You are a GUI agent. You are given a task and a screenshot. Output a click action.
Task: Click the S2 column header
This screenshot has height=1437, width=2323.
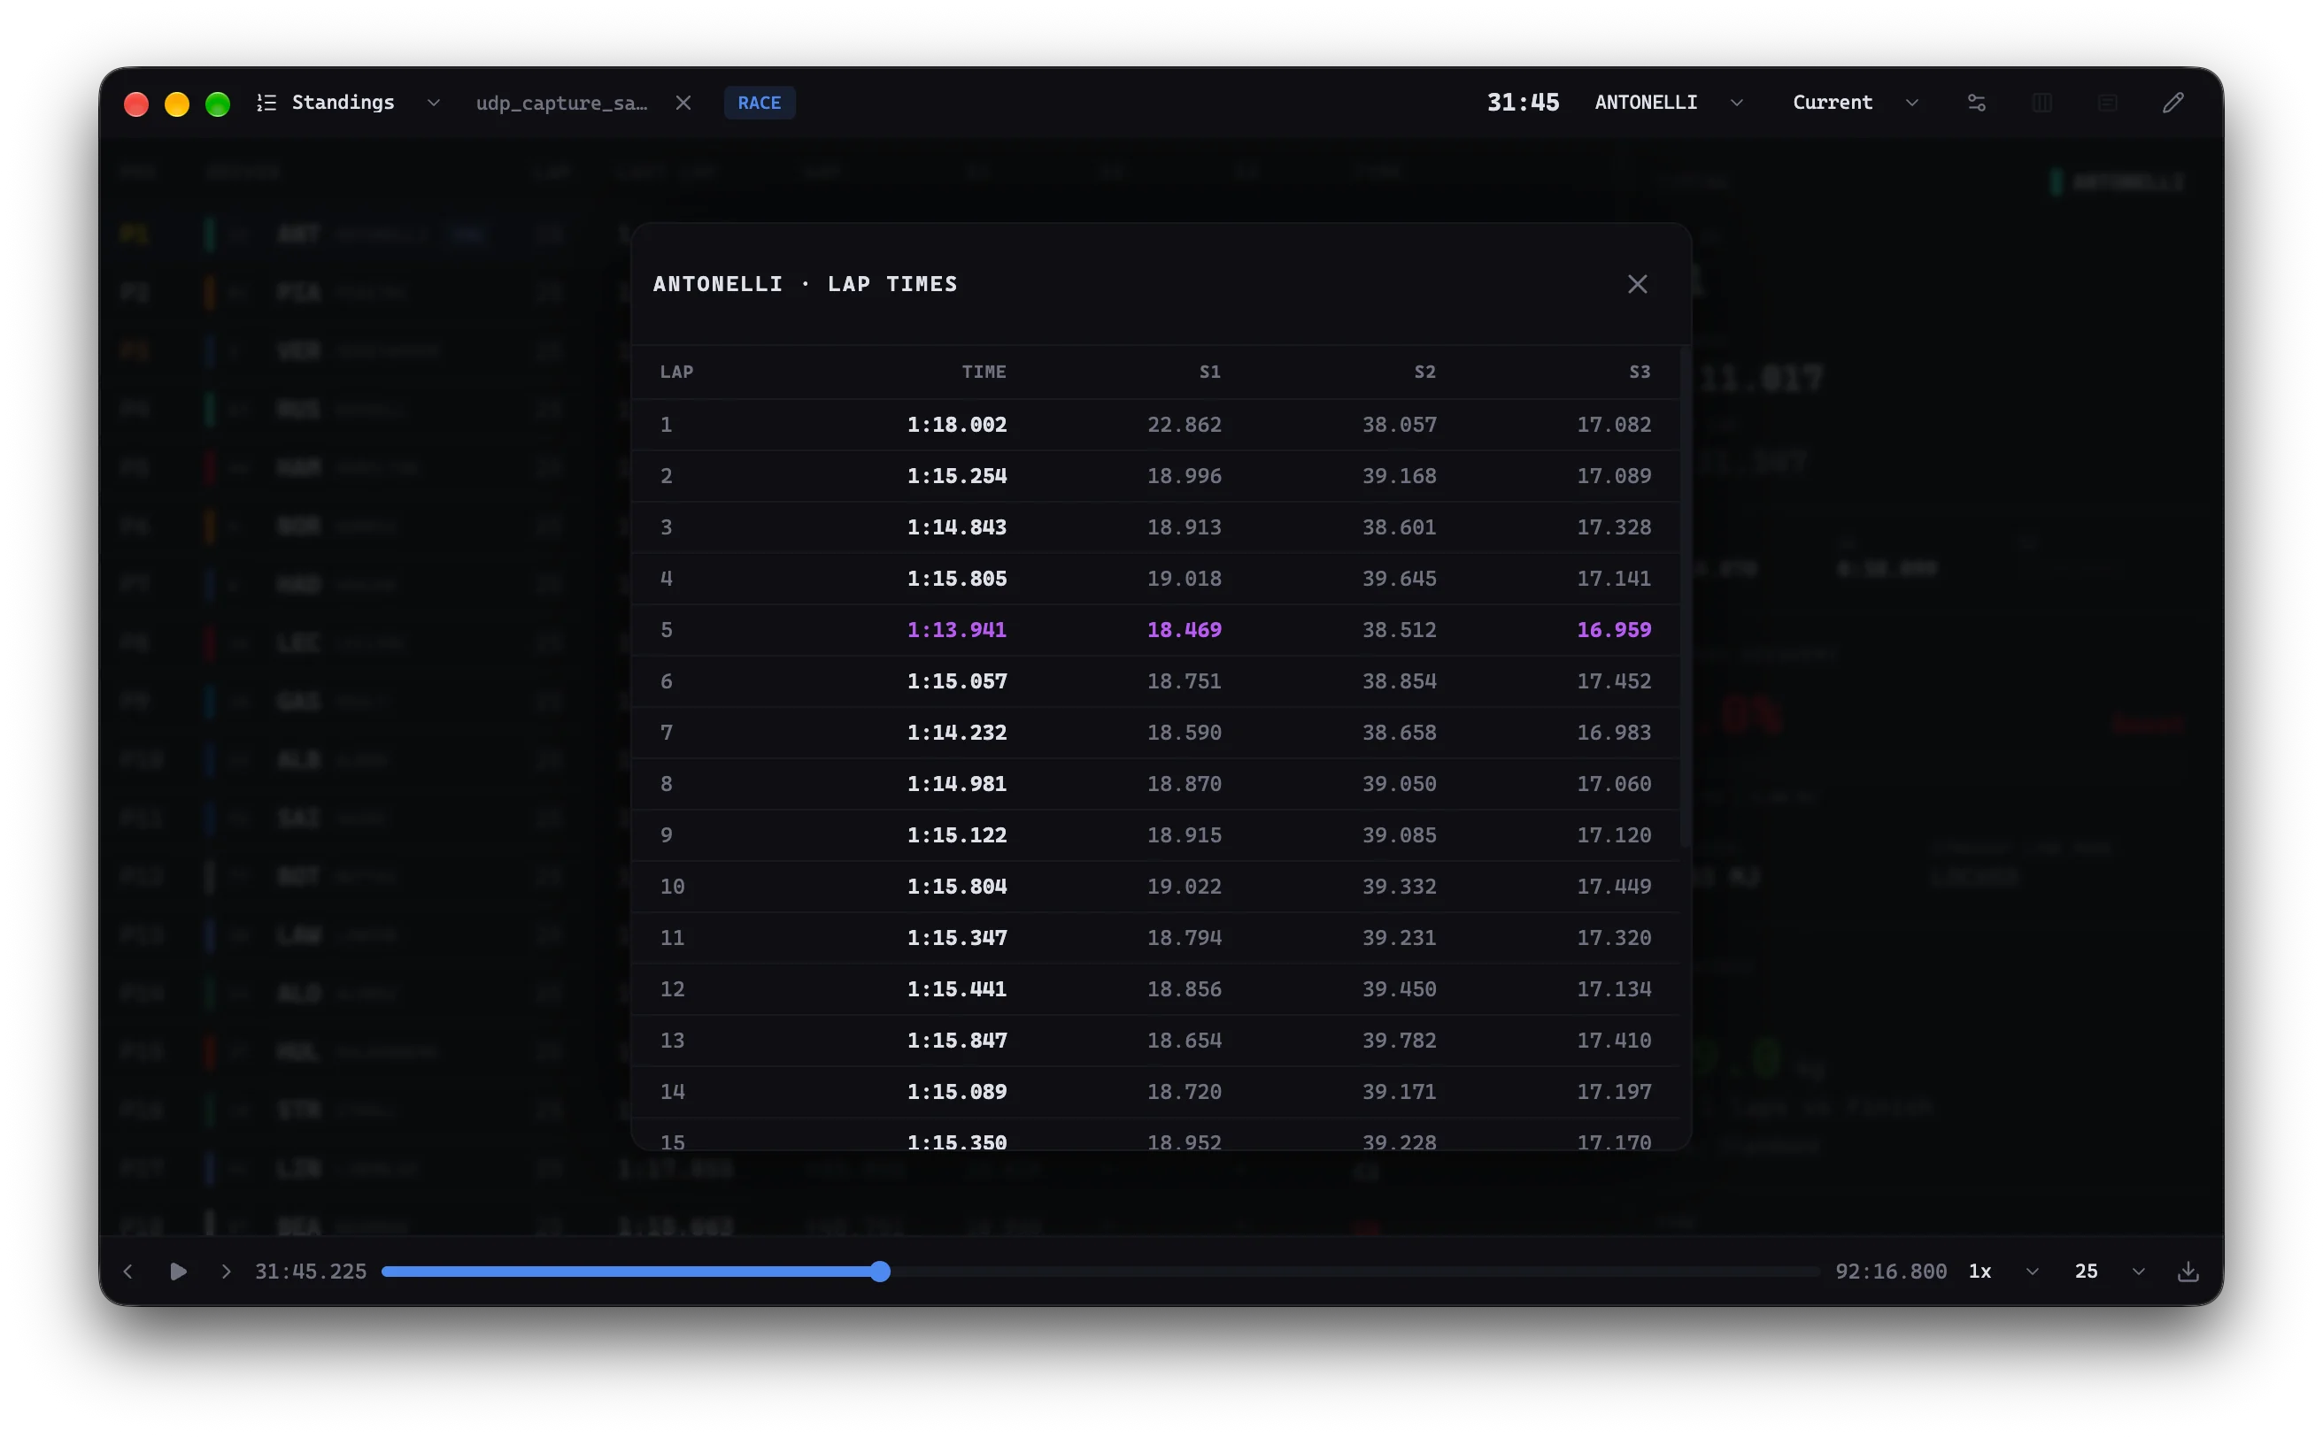pyautogui.click(x=1424, y=372)
